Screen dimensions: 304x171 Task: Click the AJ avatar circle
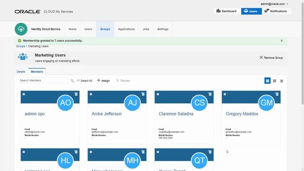point(133,103)
